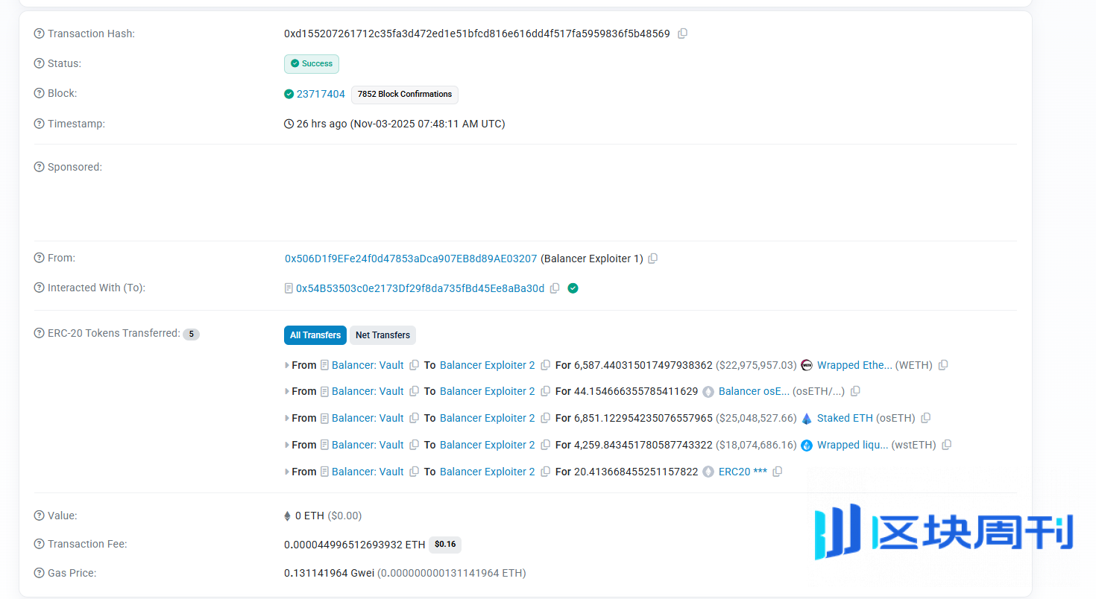This screenshot has width=1096, height=599.
Task: Expand the ERC20 *** transfer row
Action: click(x=287, y=472)
